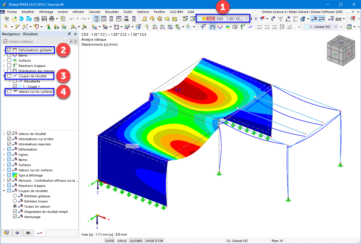Image resolution: width=361 pixels, height=244 pixels.
Task: Click the New Model icon in toolbar
Action: point(7,19)
